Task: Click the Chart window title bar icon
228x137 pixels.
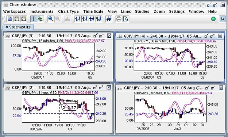Action: pos(5,5)
